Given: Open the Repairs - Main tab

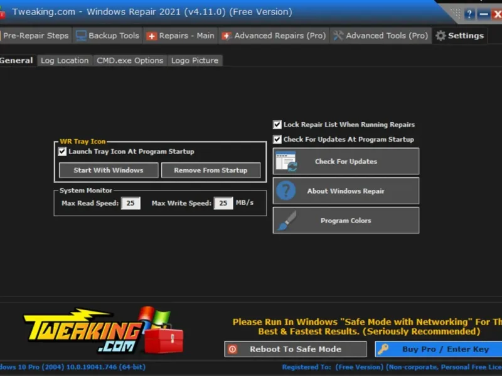Looking at the screenshot, I should pos(180,36).
